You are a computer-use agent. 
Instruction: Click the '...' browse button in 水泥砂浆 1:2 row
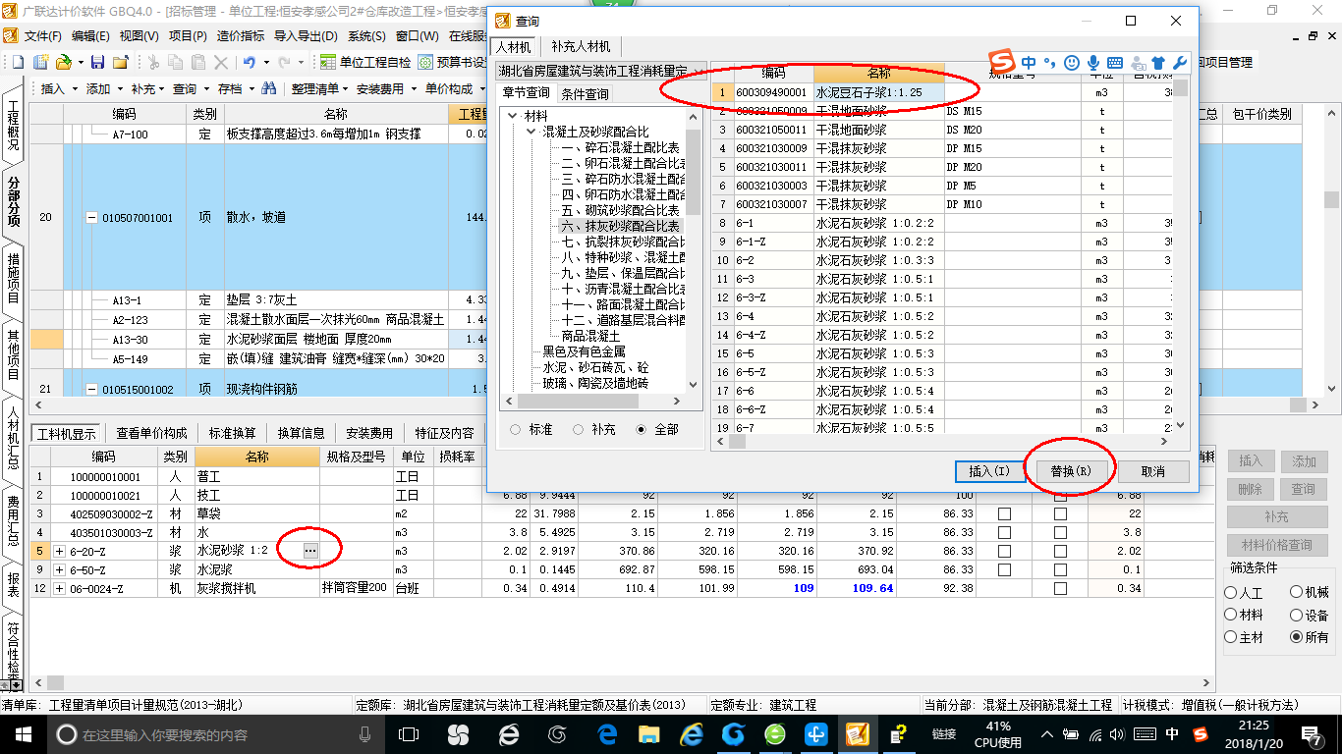click(x=310, y=551)
